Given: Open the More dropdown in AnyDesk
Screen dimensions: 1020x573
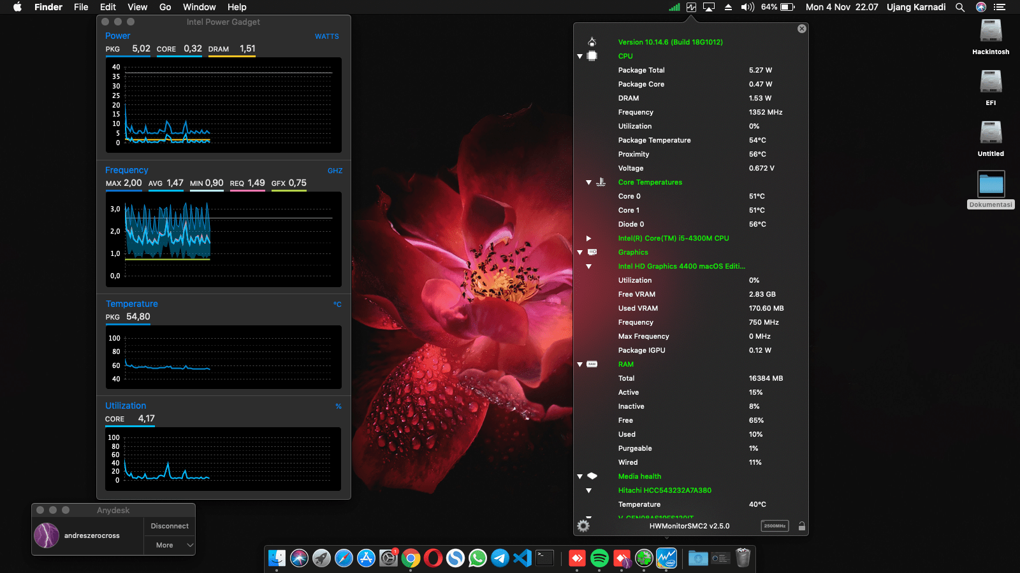Looking at the screenshot, I should 169,545.
